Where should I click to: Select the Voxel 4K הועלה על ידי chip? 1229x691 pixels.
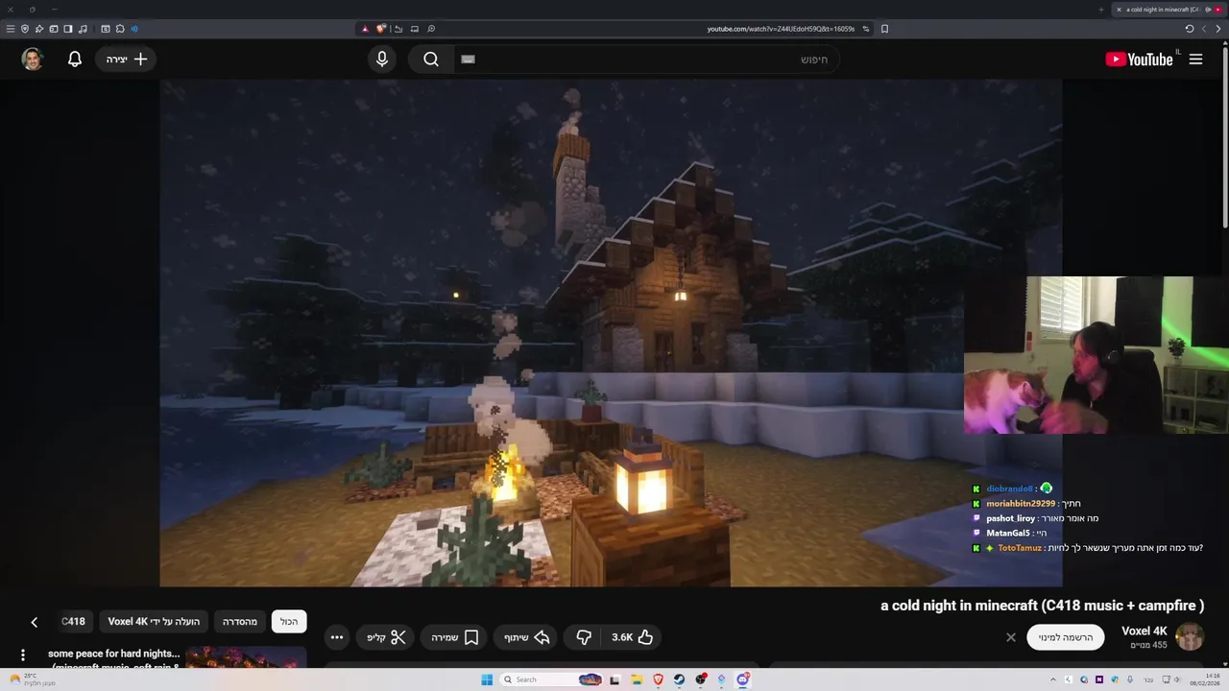(154, 622)
